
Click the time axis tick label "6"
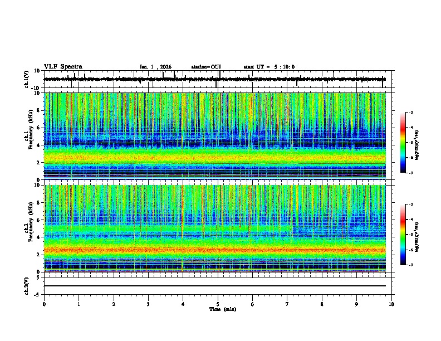click(253, 304)
